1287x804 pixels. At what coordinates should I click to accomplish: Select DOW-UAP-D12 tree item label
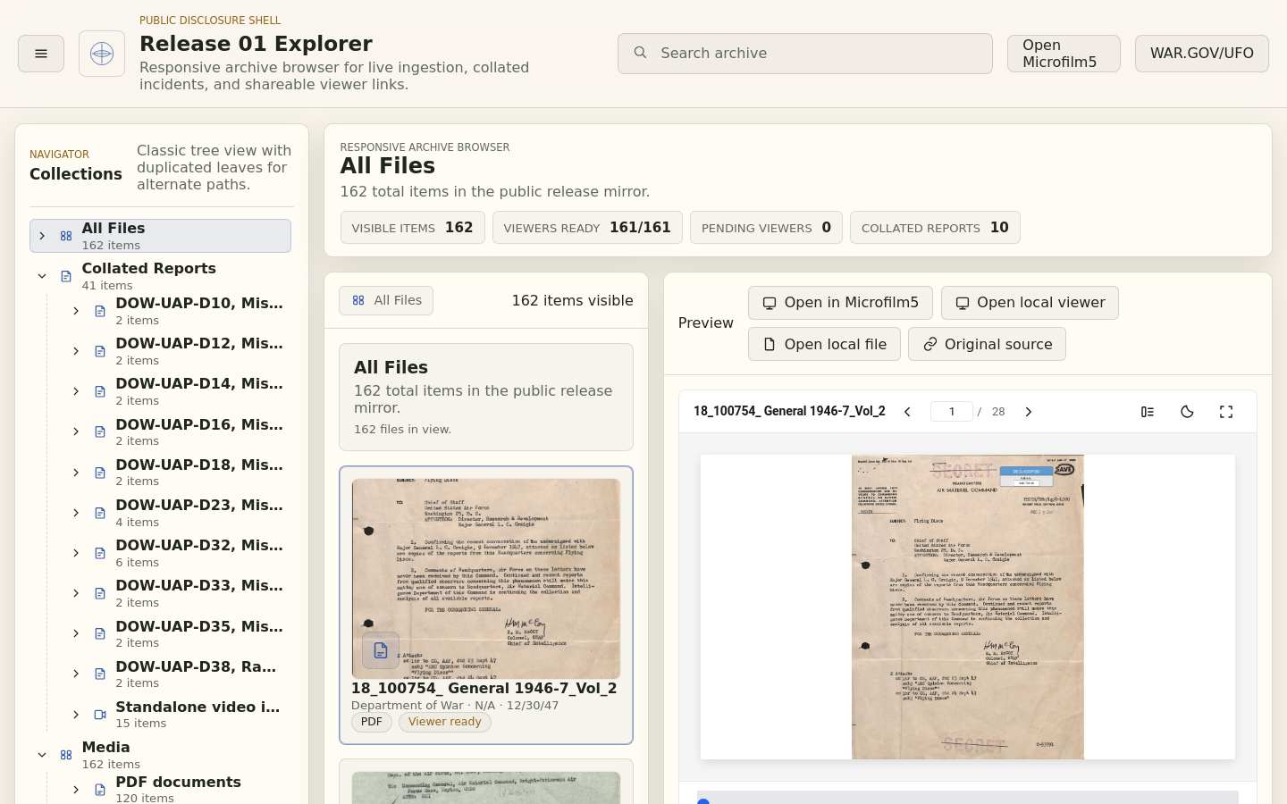199,343
